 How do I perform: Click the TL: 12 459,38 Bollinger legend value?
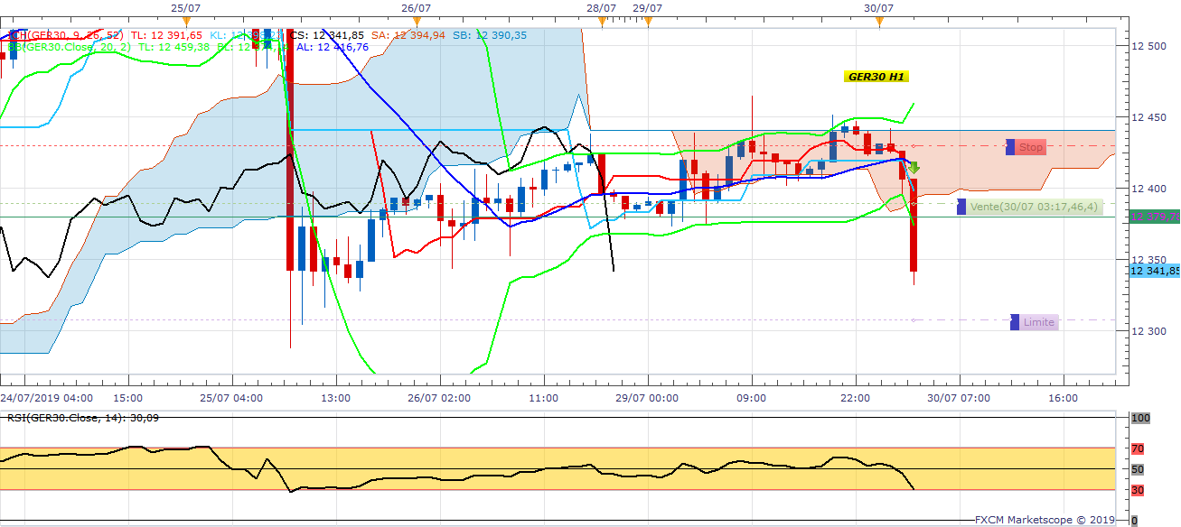pyautogui.click(x=173, y=47)
